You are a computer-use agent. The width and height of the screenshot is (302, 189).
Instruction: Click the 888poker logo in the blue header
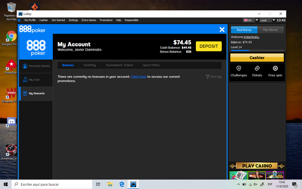(32, 29)
